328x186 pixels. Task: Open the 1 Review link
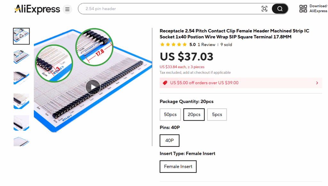click(x=207, y=45)
